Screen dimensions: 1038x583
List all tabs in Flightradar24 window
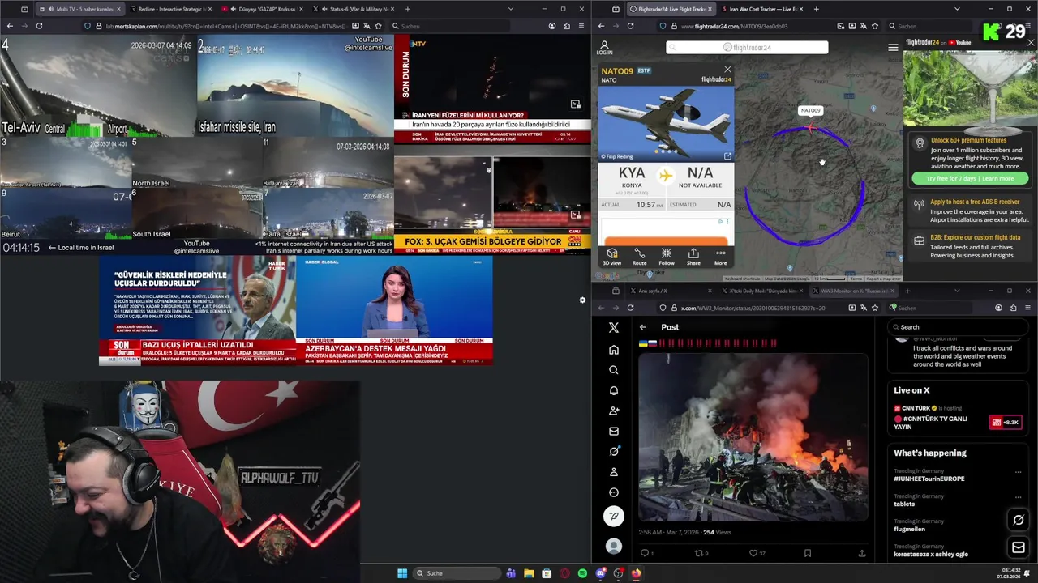pos(957,9)
